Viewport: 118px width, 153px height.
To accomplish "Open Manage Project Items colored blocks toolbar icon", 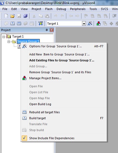I will coord(99,24).
